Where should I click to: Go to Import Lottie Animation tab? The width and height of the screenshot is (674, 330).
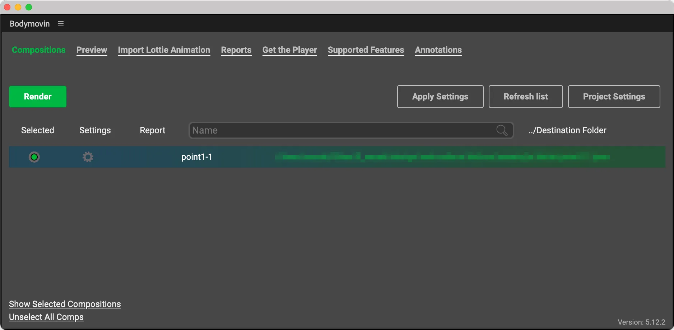(x=164, y=50)
